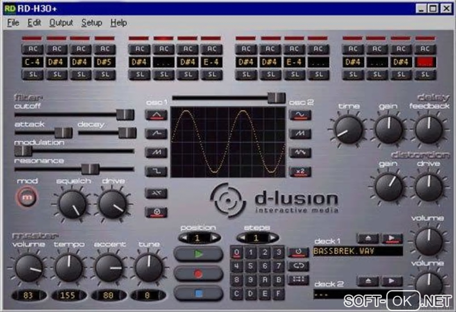Screen dimensions: 456x312
Task: Click the master tune knob
Action: pyautogui.click(x=148, y=268)
